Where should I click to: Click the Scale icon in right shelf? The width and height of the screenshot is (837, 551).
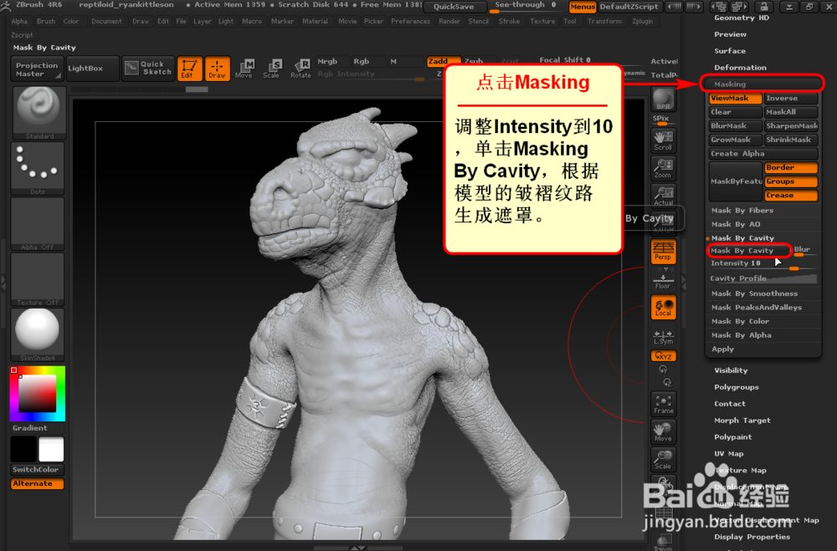coord(664,459)
